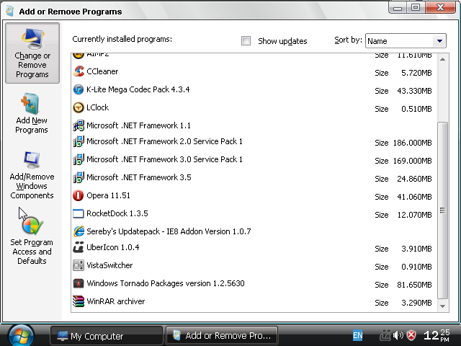Click the CCleaner program icon
Image resolution: width=461 pixels, height=346 pixels.
(79, 71)
